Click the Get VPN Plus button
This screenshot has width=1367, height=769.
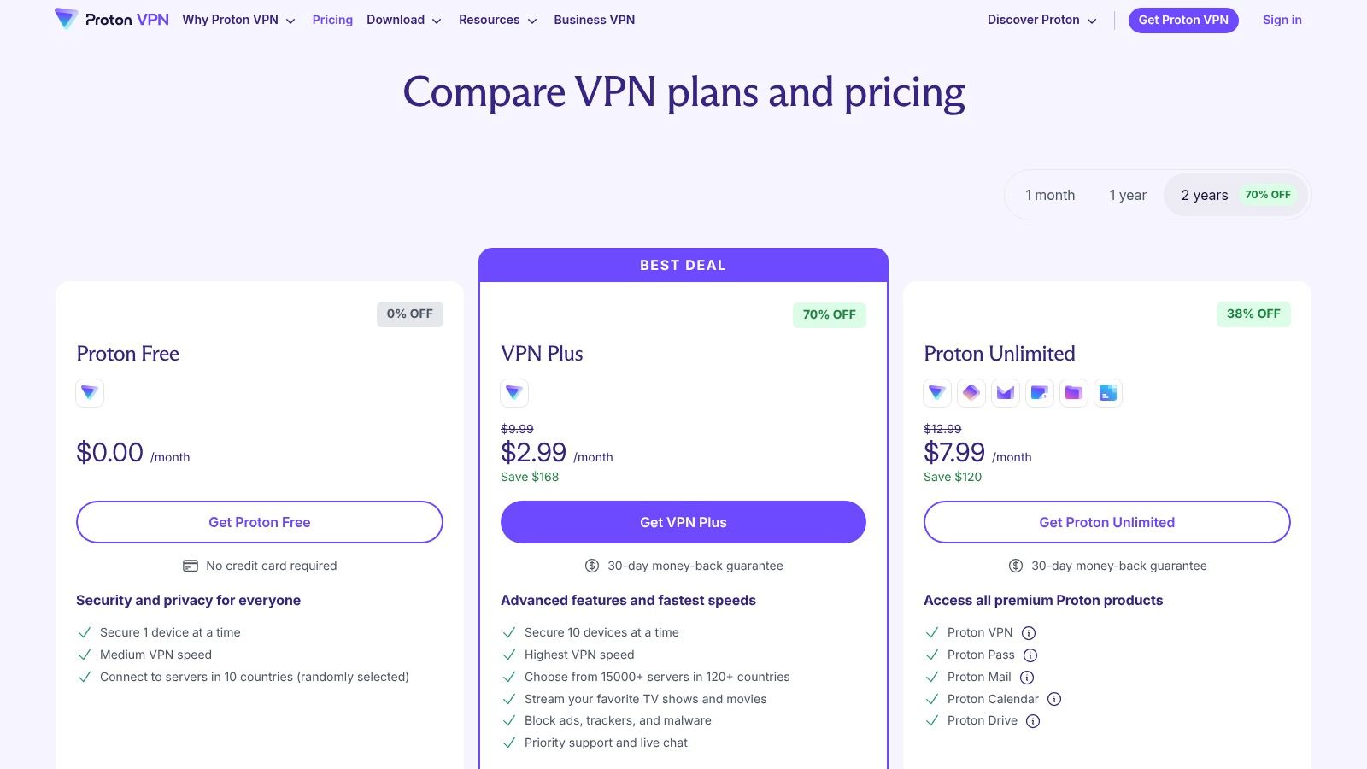coord(683,521)
